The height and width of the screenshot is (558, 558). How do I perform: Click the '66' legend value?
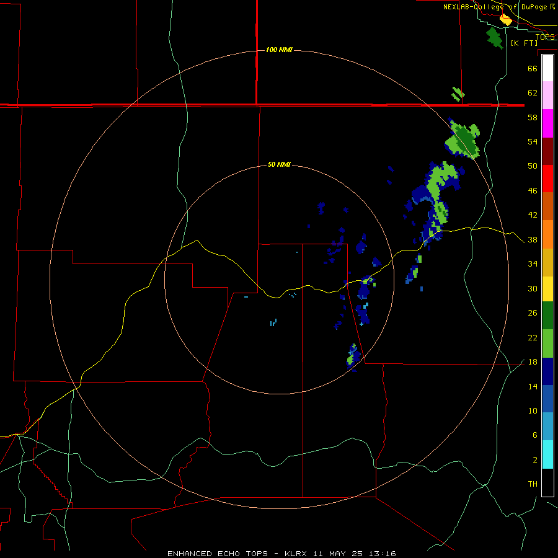click(533, 68)
